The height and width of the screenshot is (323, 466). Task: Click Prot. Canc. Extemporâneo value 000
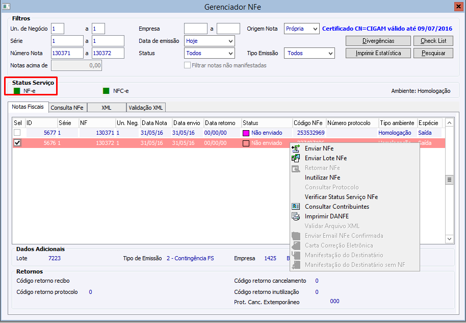(334, 301)
